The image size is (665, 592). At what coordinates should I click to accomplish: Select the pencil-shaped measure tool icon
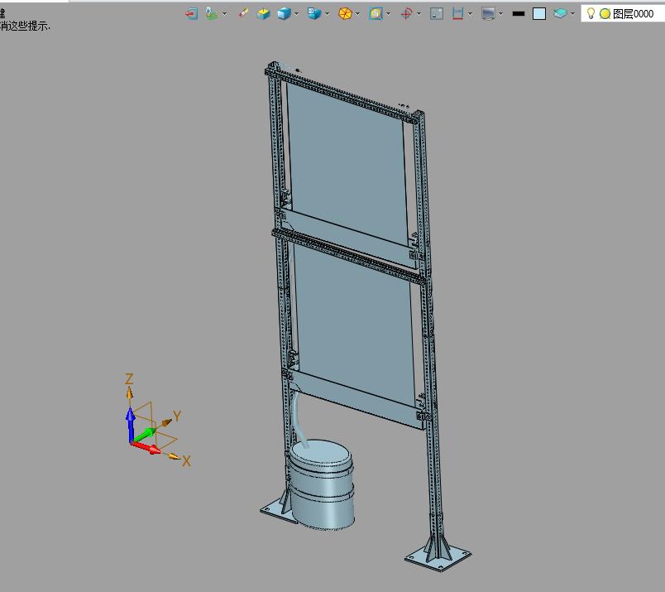243,14
